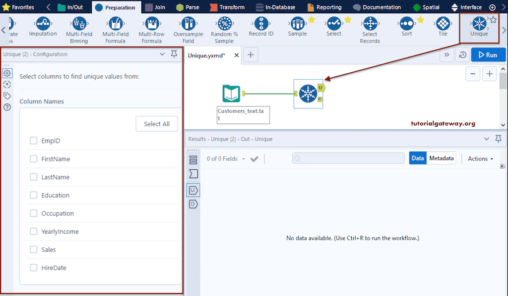Expand the 0 of 0 Fields dropdown
Viewport: 508px width, 296px height.
pyautogui.click(x=226, y=159)
